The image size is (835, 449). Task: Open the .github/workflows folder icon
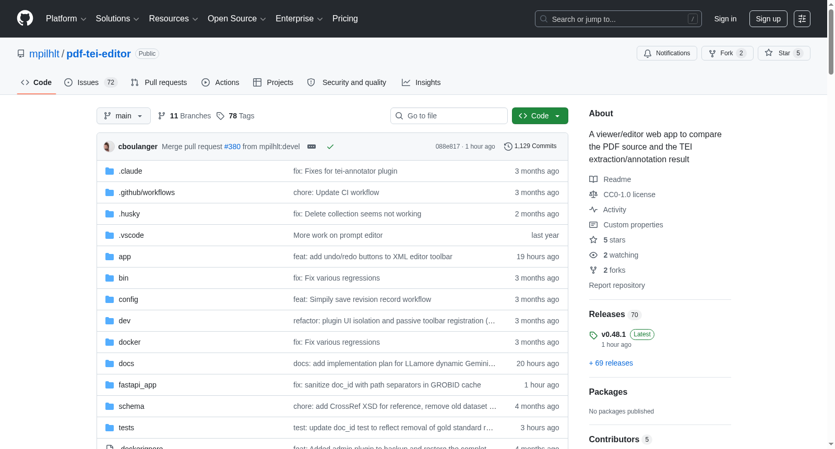coord(110,192)
